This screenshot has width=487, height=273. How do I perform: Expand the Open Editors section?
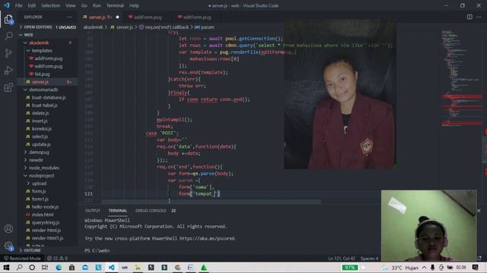[48, 27]
